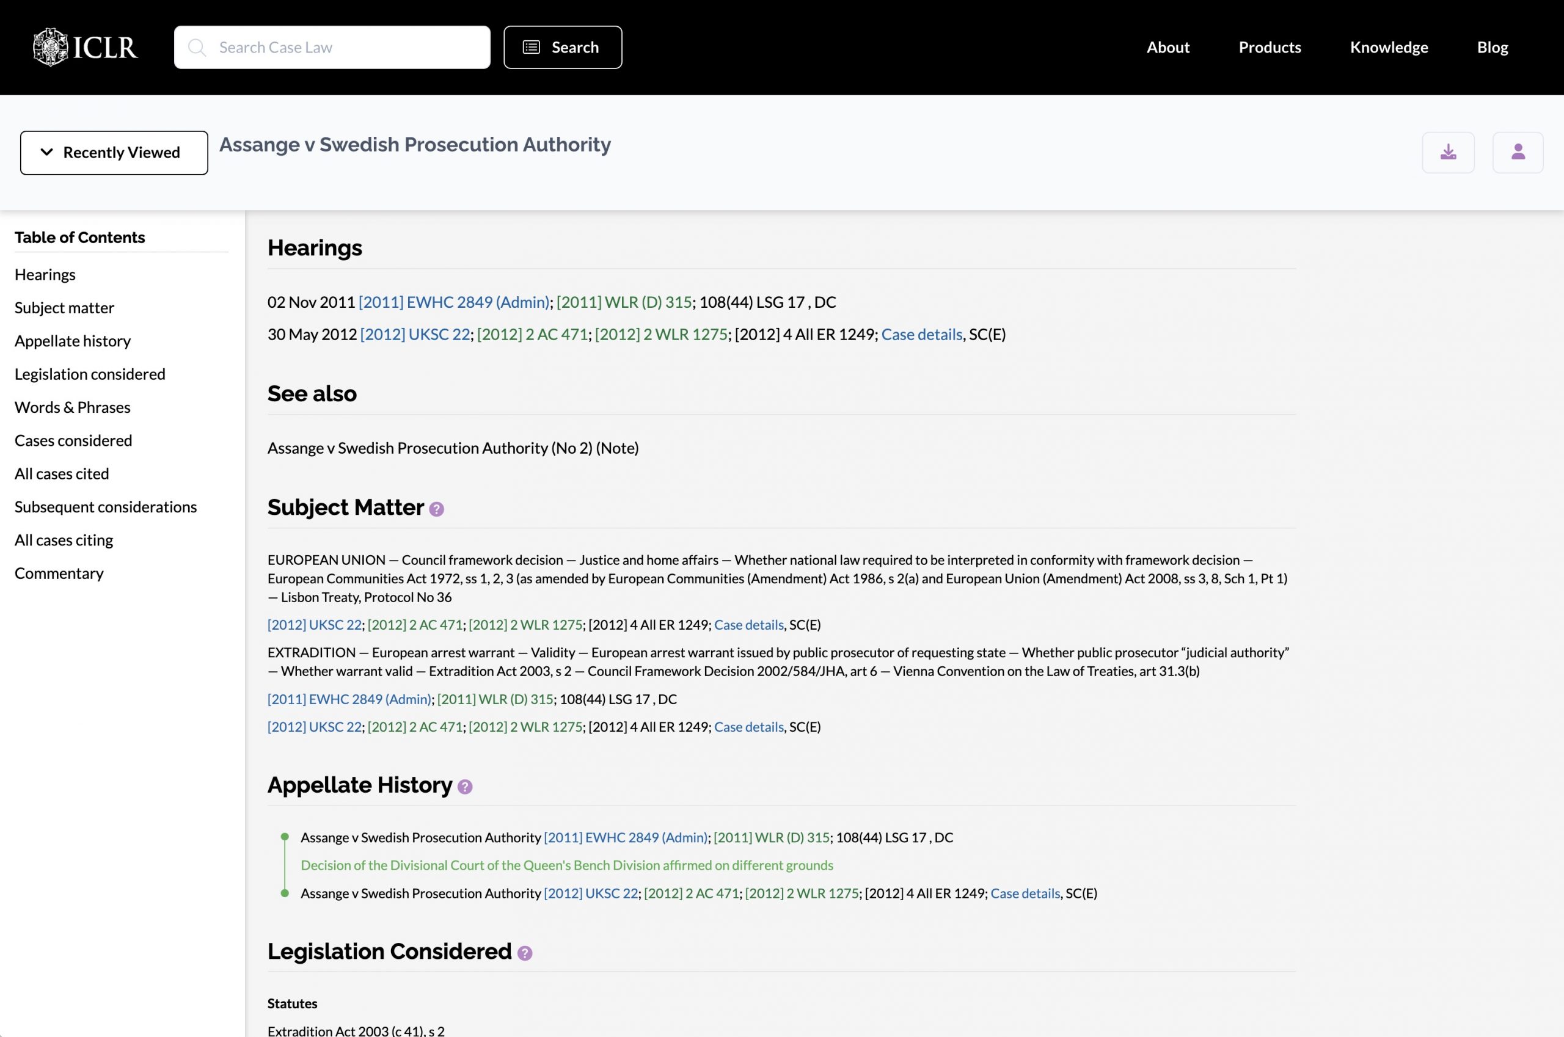
Task: Open [2011] EWHC 2849 (Admin) under Hearings
Action: tap(454, 302)
